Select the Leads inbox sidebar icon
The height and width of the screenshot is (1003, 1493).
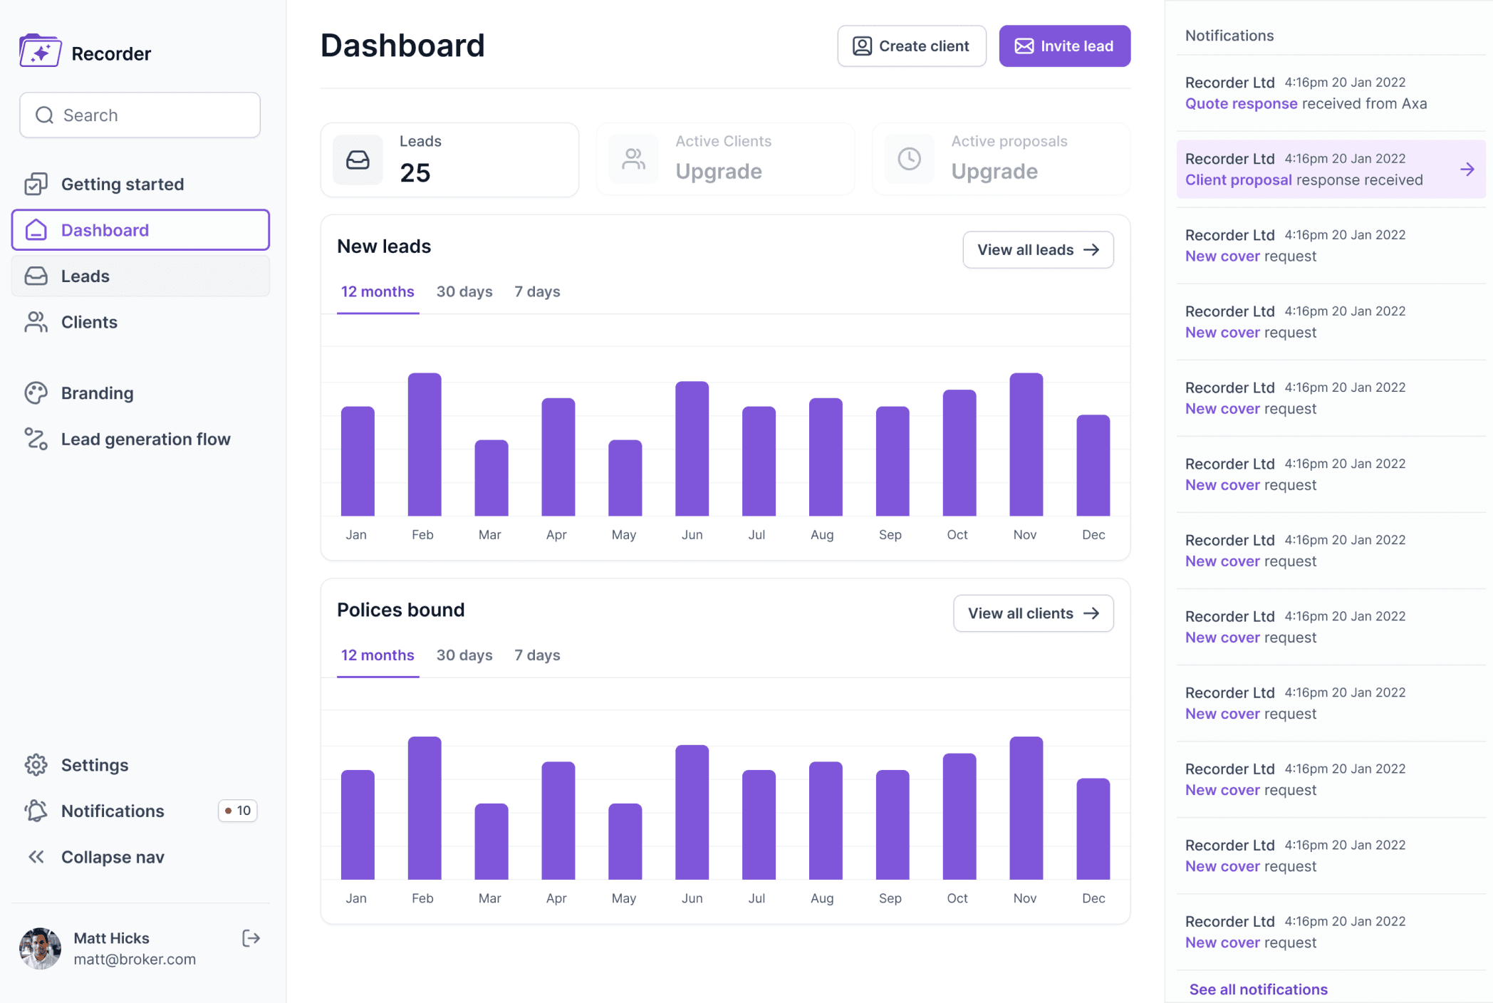(36, 276)
